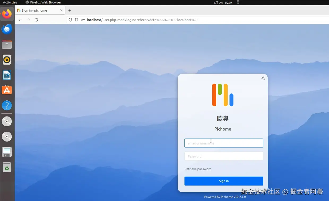Focus the Email or username field

pyautogui.click(x=224, y=143)
